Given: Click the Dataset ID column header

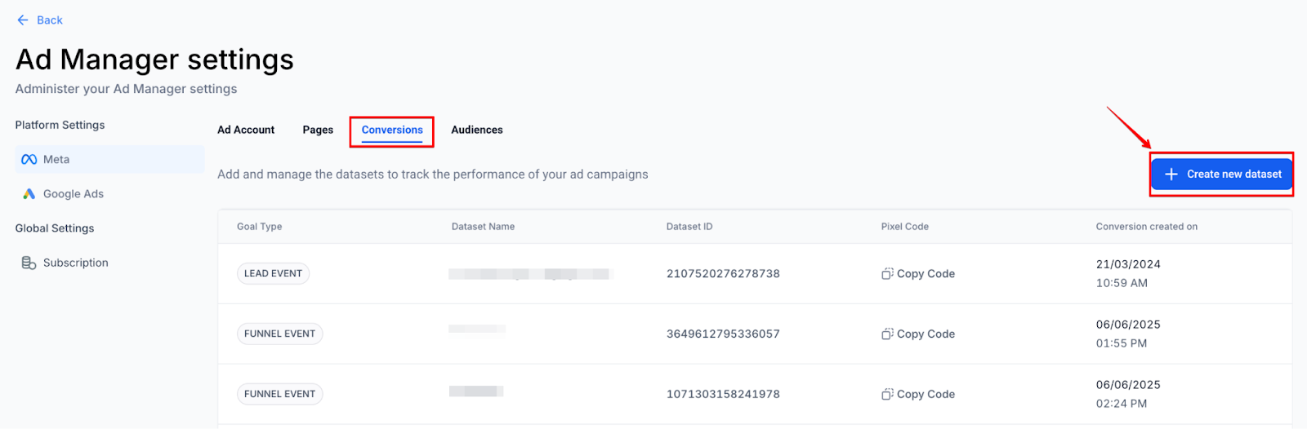Looking at the screenshot, I should [x=689, y=227].
